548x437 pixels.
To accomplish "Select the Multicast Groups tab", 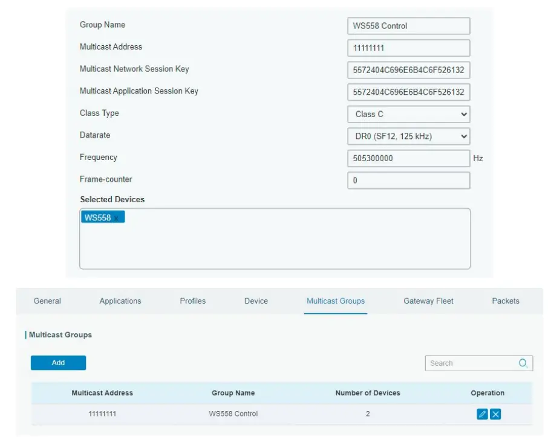I will coord(336,301).
